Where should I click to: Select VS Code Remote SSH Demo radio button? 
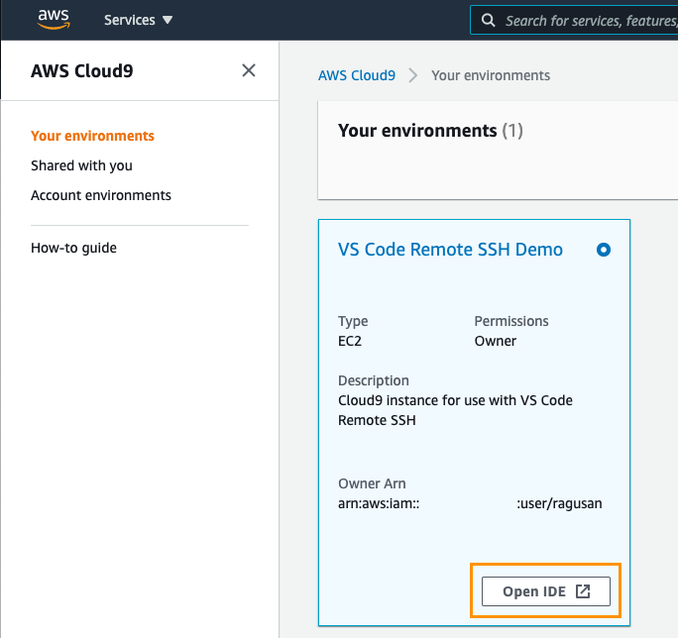click(604, 251)
